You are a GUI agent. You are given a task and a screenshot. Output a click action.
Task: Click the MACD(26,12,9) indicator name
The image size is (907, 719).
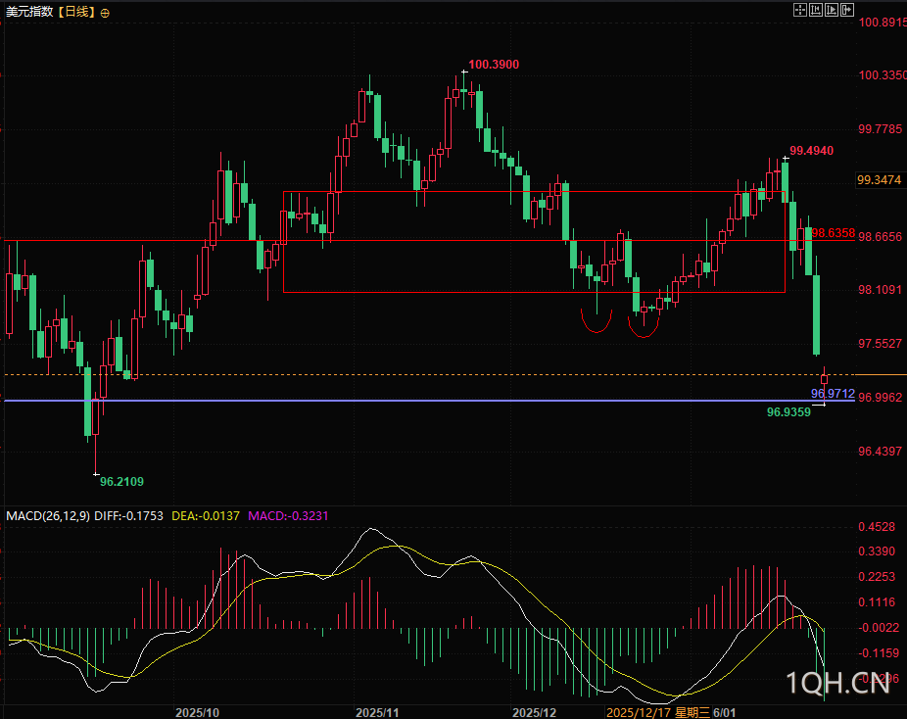tap(48, 515)
